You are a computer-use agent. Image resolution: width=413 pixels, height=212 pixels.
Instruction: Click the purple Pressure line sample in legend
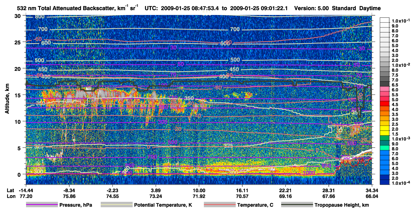42,205
